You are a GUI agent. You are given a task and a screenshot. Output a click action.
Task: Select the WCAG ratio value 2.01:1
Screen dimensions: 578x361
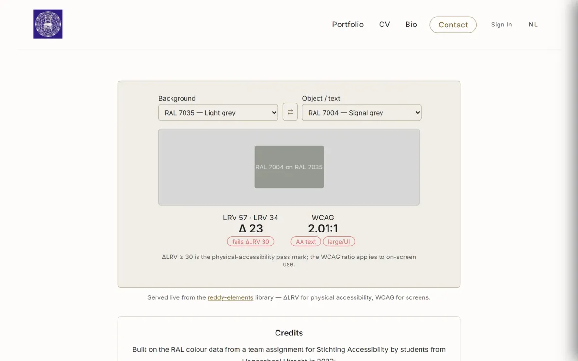[323, 229]
